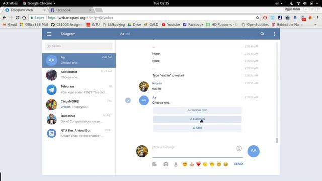Open the system status menu arrow

point(317,3)
